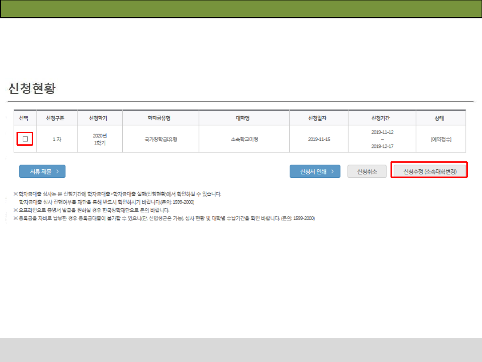Click the 신청현황 page heading
The height and width of the screenshot is (362, 482).
click(32, 89)
